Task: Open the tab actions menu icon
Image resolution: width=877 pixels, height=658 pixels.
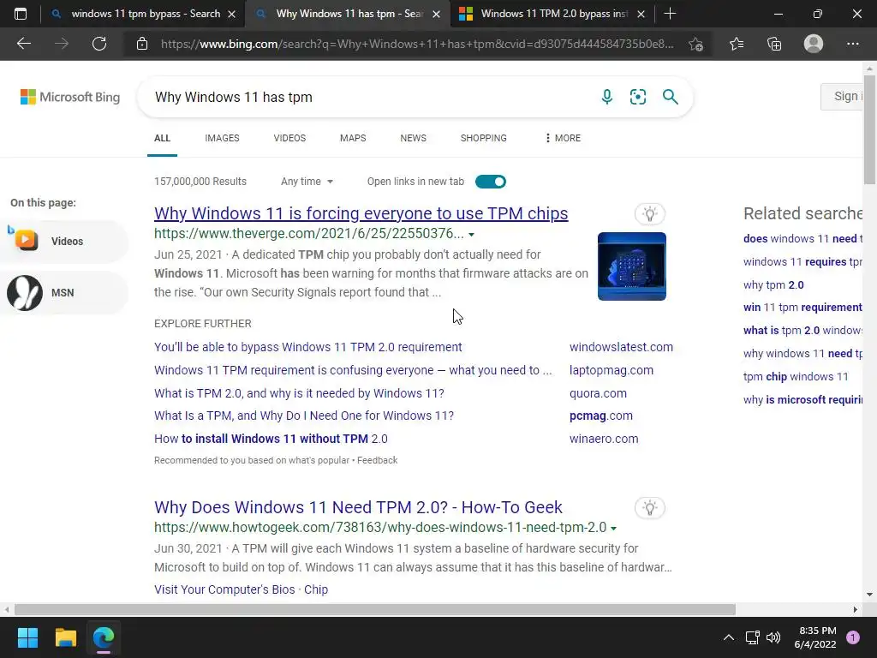Action: pyautogui.click(x=21, y=14)
